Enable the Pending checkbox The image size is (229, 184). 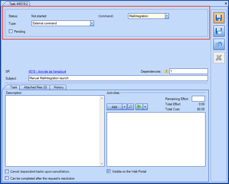click(x=10, y=31)
